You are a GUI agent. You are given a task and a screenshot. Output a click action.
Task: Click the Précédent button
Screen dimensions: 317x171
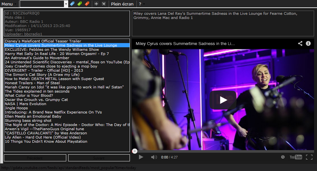coord(35,158)
